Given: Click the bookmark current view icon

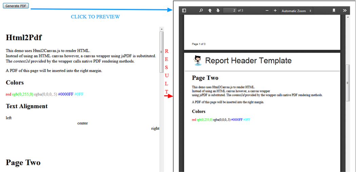Looking at the screenshot, I should click(334, 10).
